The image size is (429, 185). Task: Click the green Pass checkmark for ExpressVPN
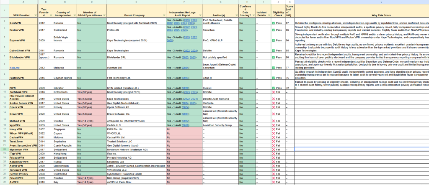click(274, 41)
